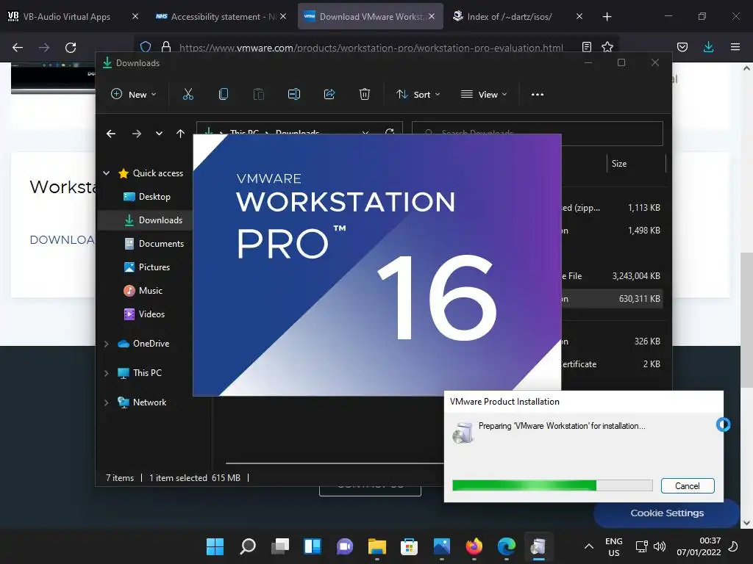Click the Firefox URL address bar

[x=371, y=48]
